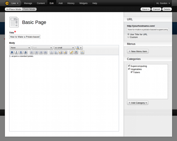Open the text color picker
Image resolution: width=177 pixels, height=141 pixels.
click(79, 48)
